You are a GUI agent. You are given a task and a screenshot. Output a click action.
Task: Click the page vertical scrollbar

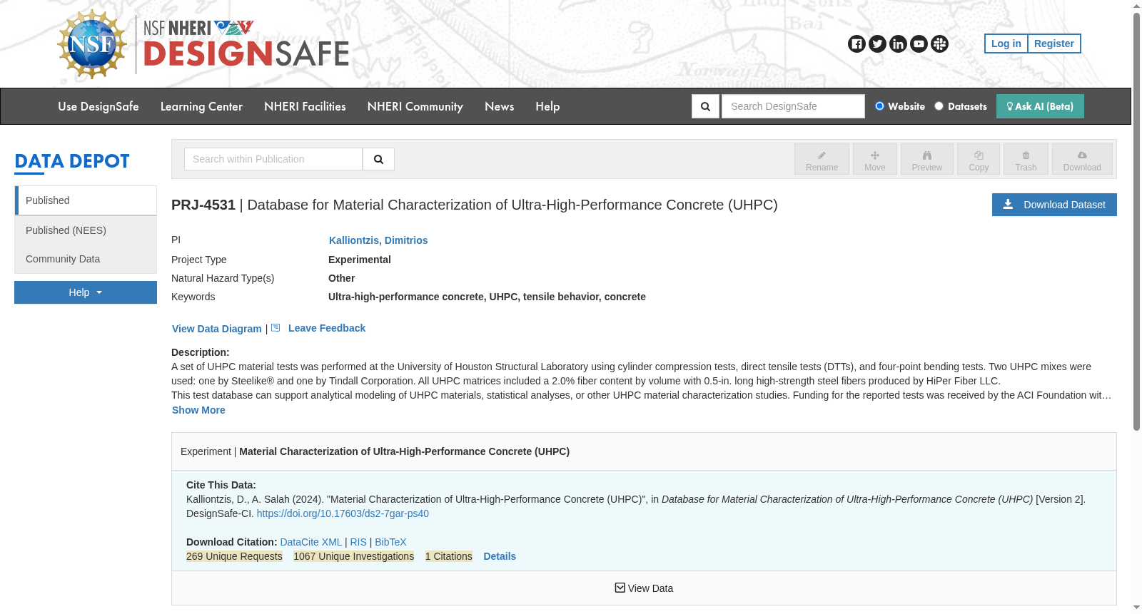click(x=1136, y=221)
